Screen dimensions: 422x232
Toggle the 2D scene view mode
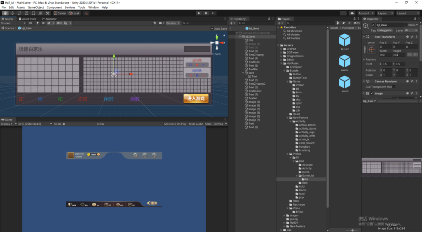pyautogui.click(x=30, y=23)
